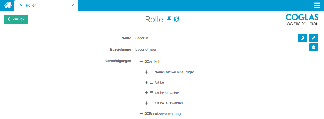Expand the Benutzerverwaltung permissions group
This screenshot has width=324, height=119.
tap(141, 114)
